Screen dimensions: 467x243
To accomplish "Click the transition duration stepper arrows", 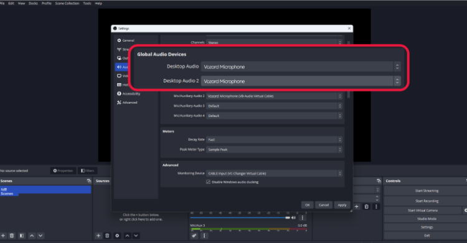I will coord(377,198).
